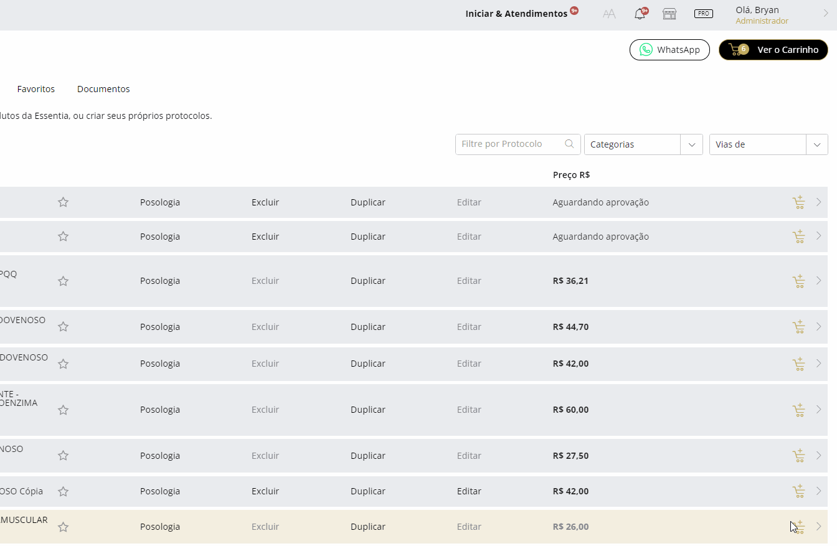Screen dimensions: 837x546
Task: Click the search magnifier in protocol filter
Action: (569, 144)
